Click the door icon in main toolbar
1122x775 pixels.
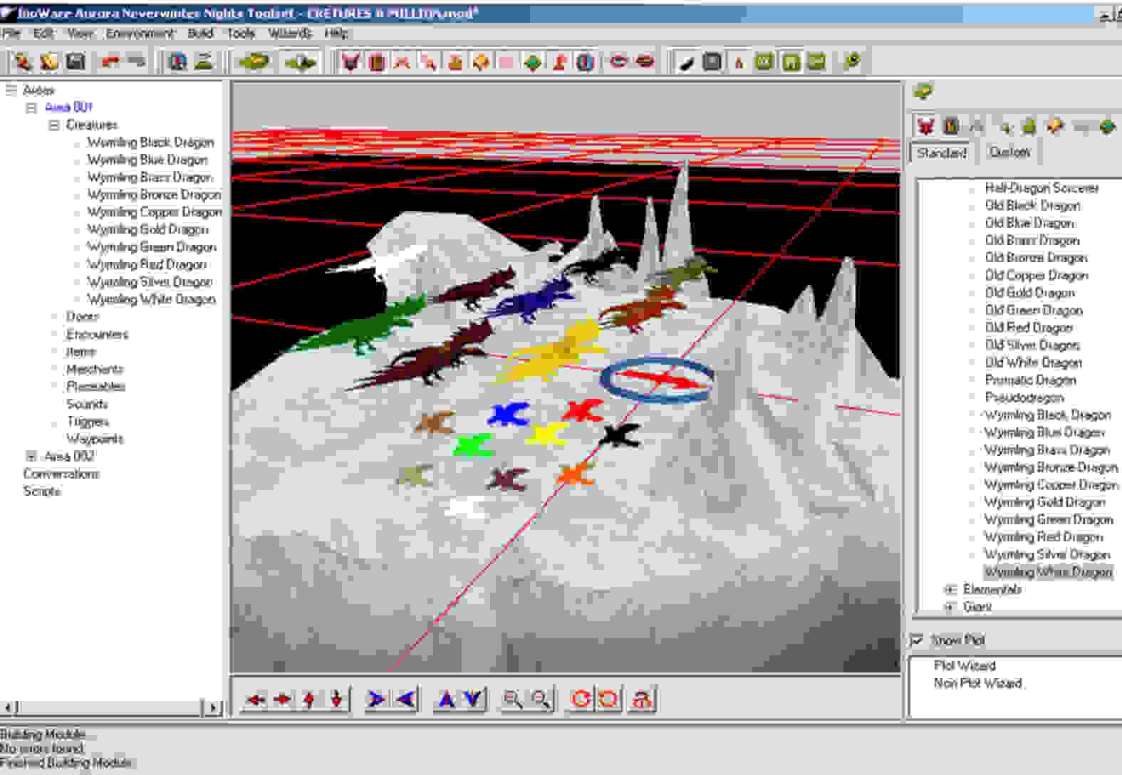(377, 62)
